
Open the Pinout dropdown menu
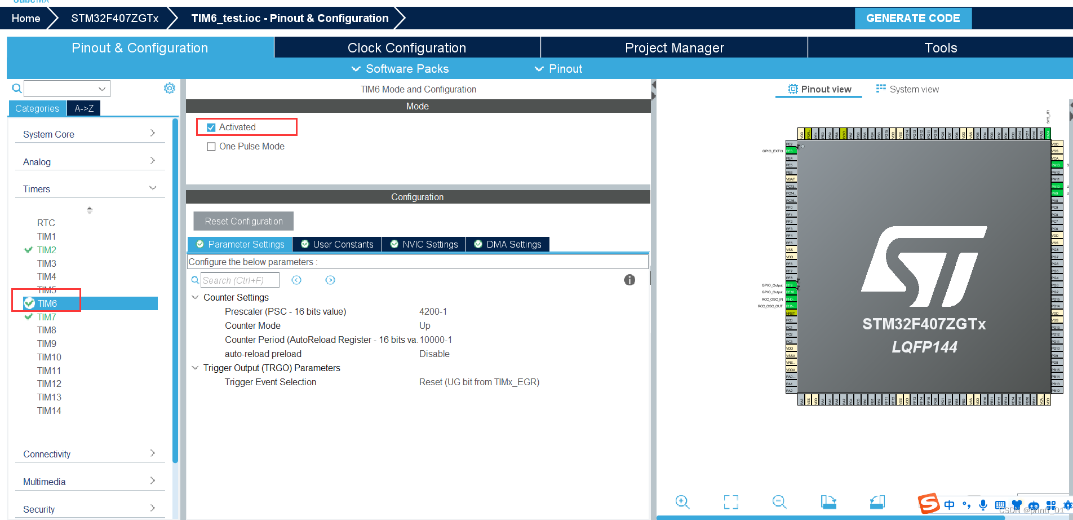click(x=558, y=69)
